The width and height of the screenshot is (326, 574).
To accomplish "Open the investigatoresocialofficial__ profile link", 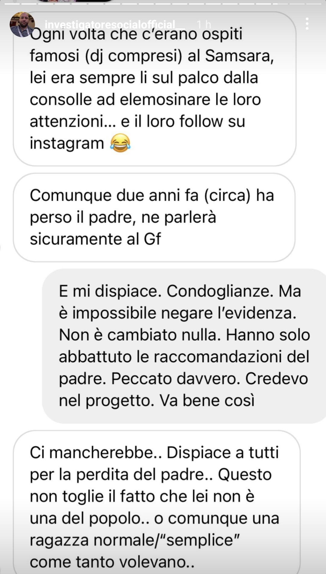I will (x=115, y=25).
